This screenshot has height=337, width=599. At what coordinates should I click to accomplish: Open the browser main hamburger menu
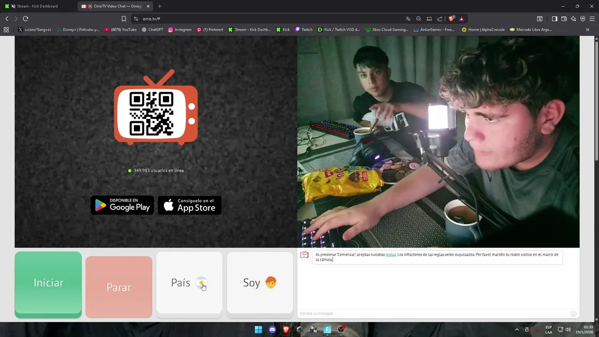(592, 19)
